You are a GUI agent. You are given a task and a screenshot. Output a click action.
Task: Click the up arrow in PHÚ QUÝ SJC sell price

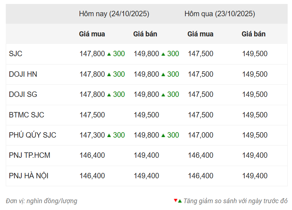click(x=163, y=135)
